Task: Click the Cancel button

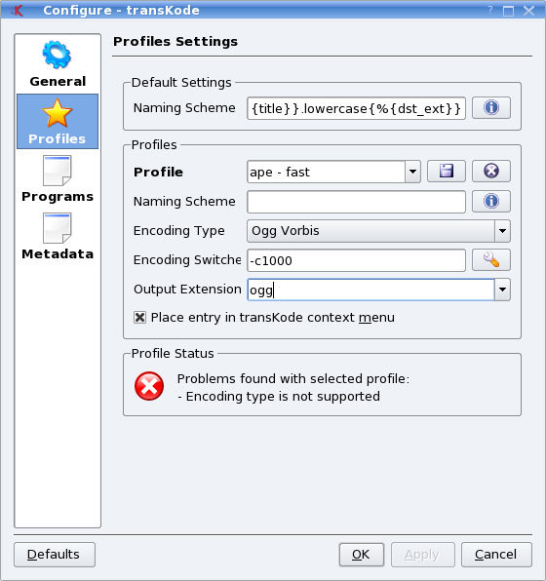Action: 496,555
